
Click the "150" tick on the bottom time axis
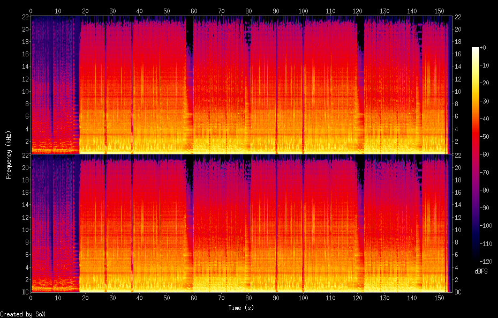pos(439,298)
